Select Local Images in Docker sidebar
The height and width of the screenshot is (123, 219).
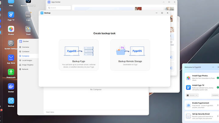(27, 60)
